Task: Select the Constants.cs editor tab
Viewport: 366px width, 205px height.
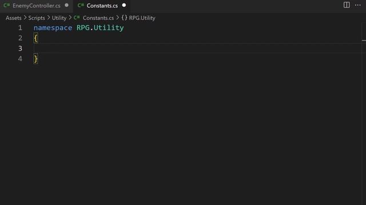Action: [x=102, y=6]
